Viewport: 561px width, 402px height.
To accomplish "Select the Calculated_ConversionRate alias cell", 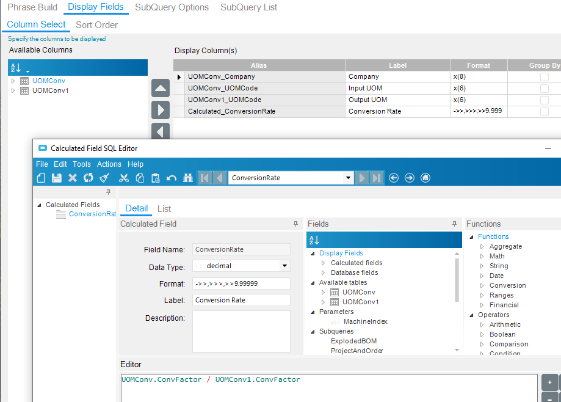I will click(265, 111).
